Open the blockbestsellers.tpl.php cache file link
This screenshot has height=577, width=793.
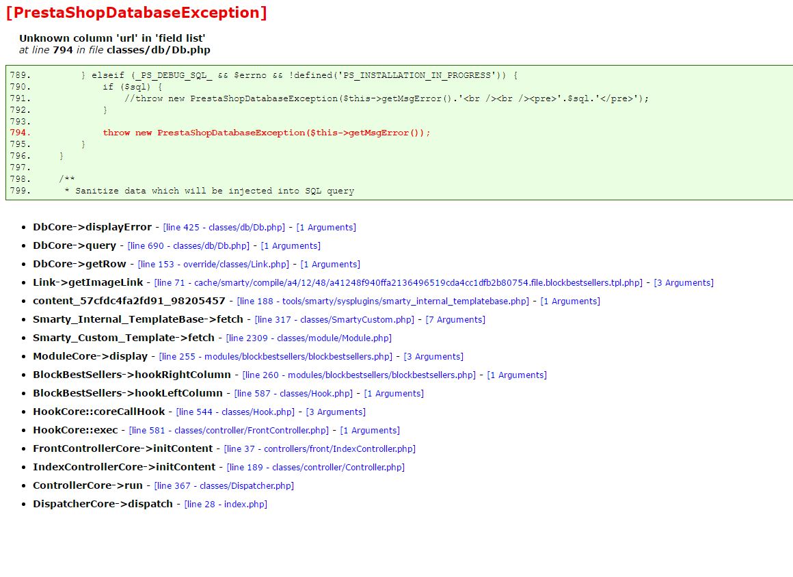(399, 282)
